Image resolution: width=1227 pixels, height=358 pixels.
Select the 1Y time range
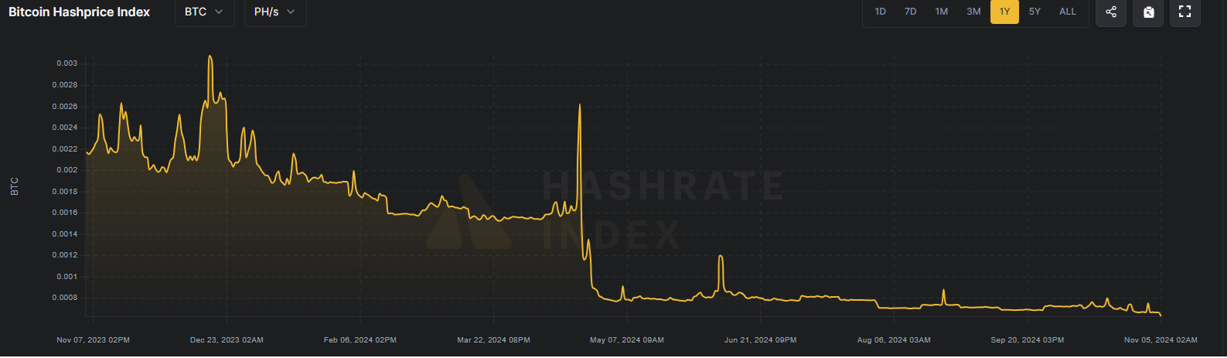(x=1004, y=12)
